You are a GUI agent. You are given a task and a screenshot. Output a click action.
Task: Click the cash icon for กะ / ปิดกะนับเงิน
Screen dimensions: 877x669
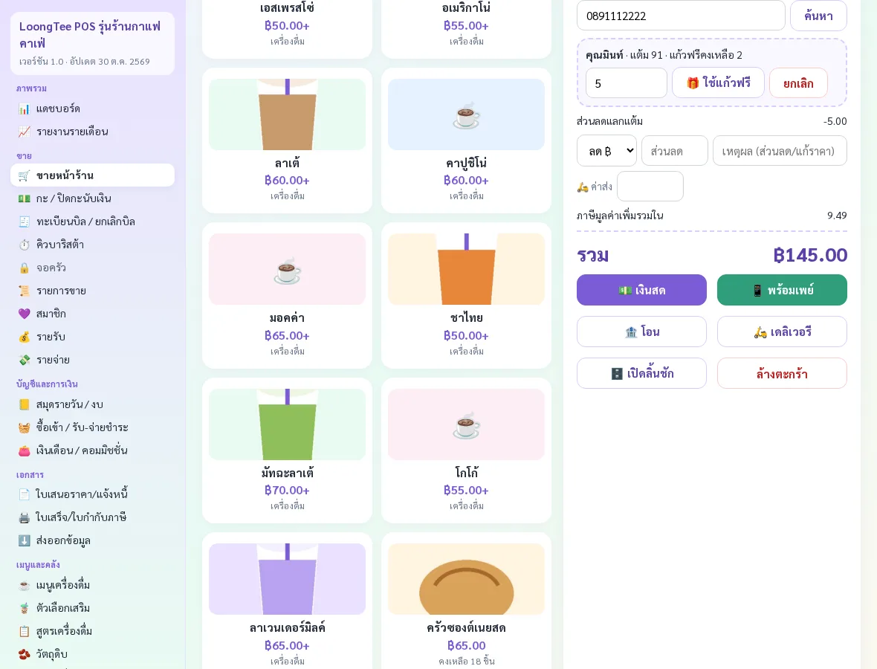(24, 198)
